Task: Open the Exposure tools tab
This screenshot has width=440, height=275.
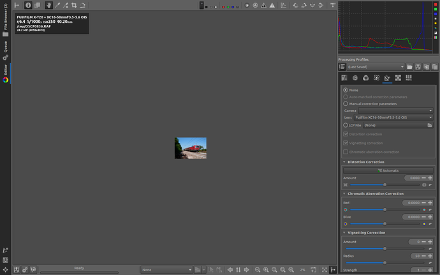Action: coord(344,78)
